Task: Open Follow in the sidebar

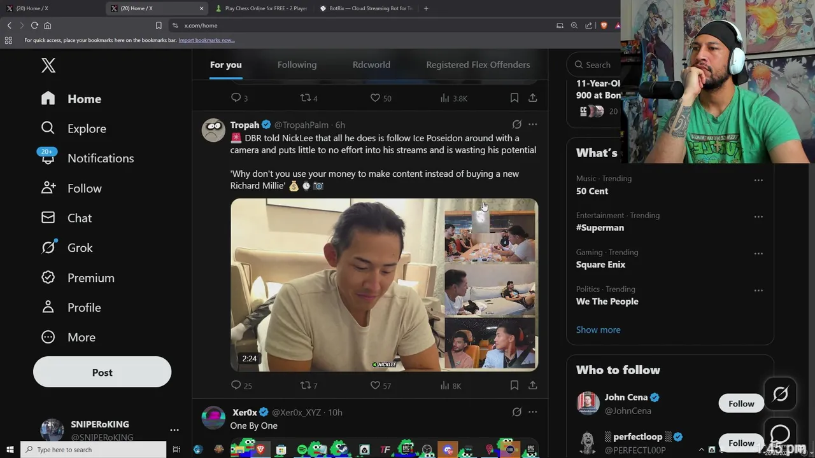Action: click(71, 188)
